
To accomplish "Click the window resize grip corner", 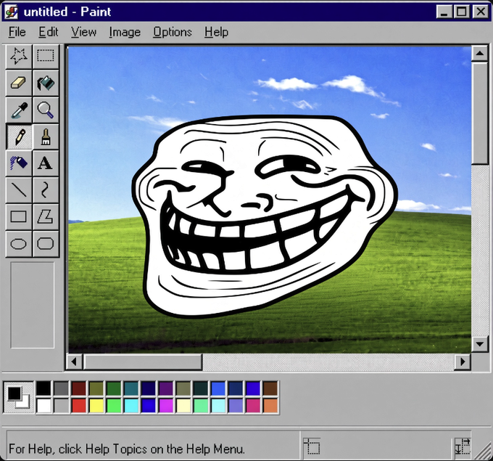I will [483, 451].
